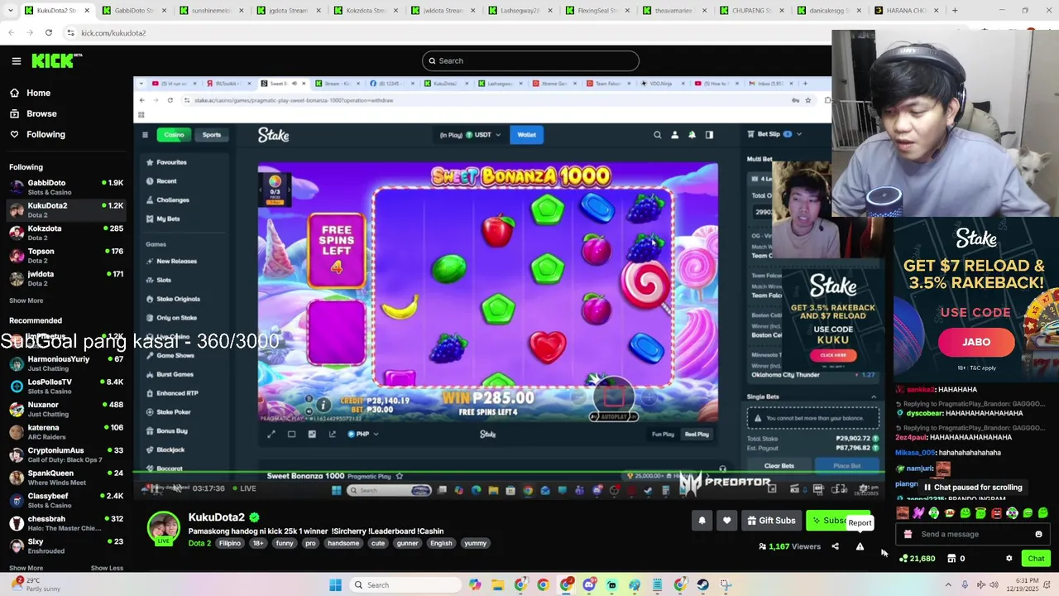Expand Following list with Show More
The image size is (1059, 596).
[26, 300]
